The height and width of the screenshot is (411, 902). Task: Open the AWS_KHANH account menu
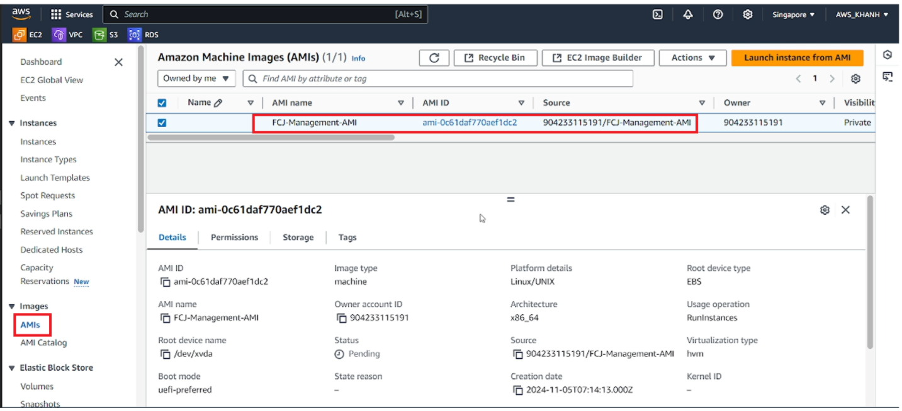tap(862, 14)
